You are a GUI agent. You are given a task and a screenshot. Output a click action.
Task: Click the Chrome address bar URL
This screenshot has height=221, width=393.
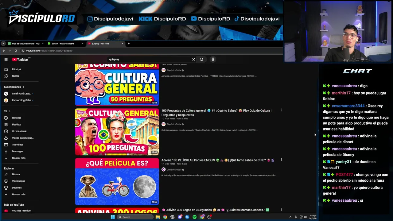[49, 51]
